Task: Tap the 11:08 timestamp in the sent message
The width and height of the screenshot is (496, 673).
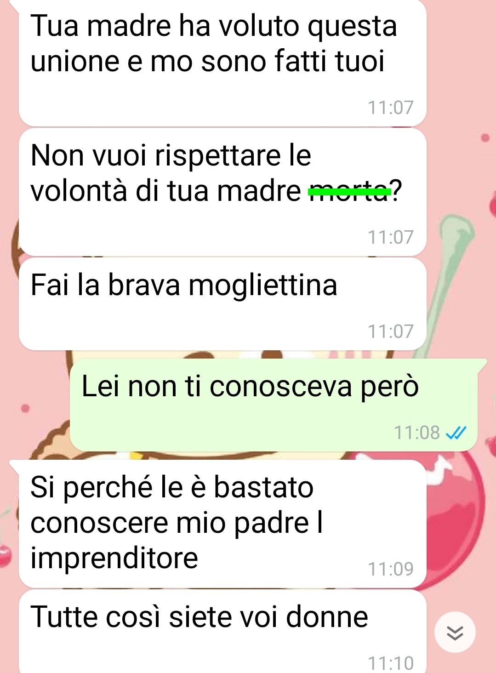Action: click(417, 433)
